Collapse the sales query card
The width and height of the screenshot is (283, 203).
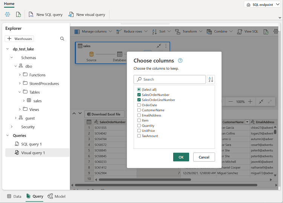pyautogui.click(x=159, y=46)
